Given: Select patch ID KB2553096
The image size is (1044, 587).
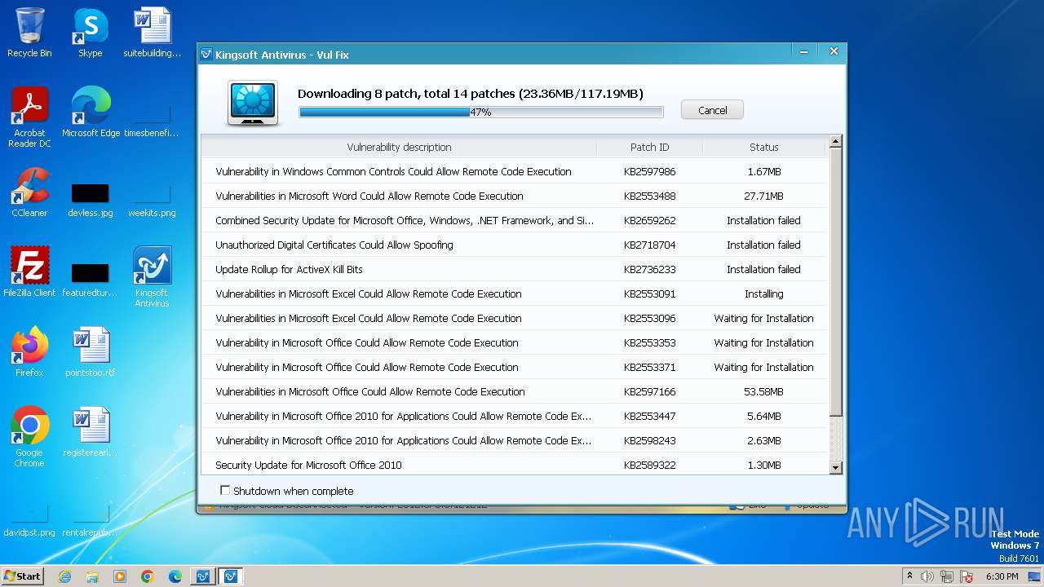Looking at the screenshot, I should (x=649, y=318).
